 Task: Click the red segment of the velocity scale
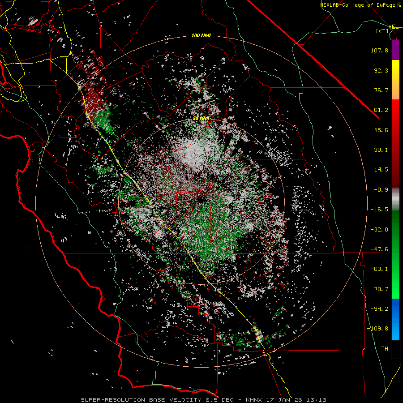click(x=395, y=143)
